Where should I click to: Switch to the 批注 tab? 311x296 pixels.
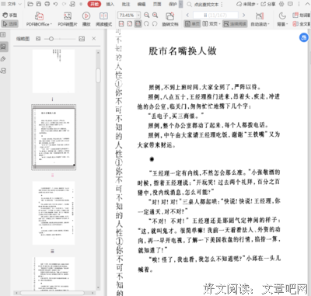pos(126,4)
